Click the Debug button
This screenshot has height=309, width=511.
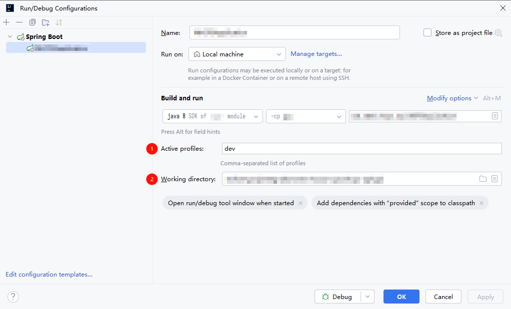tap(337, 297)
